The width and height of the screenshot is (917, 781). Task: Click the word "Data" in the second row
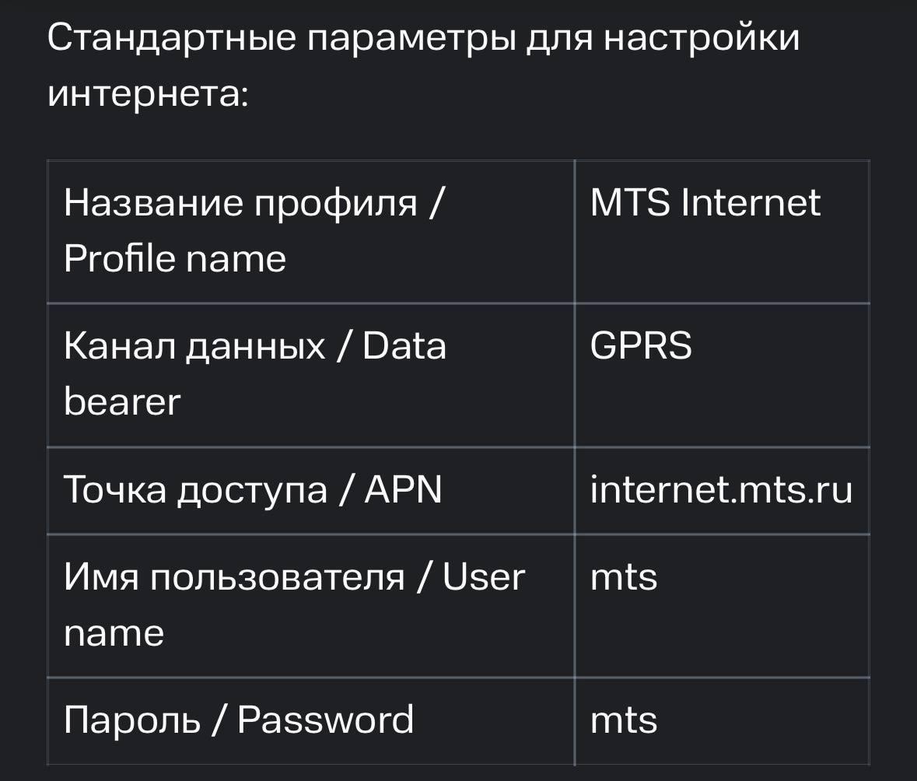404,345
